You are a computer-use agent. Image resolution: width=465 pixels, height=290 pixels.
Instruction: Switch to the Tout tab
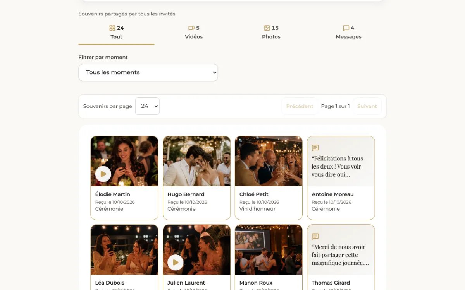[116, 32]
